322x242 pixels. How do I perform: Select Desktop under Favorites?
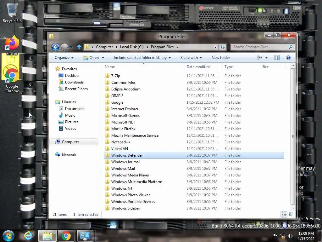tap(72, 76)
